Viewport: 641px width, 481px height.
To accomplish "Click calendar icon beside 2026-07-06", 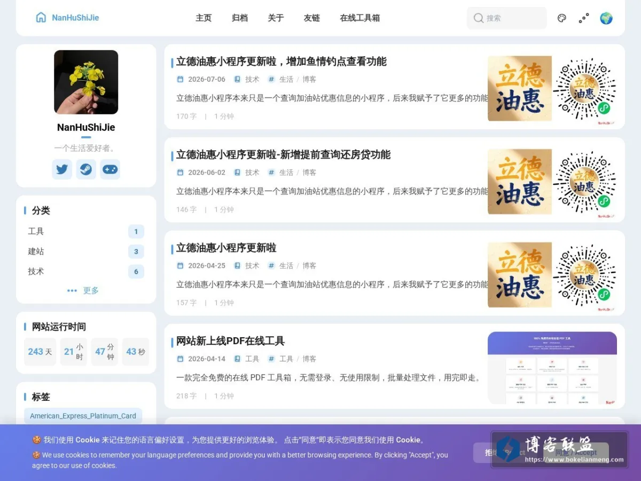I will [180, 79].
